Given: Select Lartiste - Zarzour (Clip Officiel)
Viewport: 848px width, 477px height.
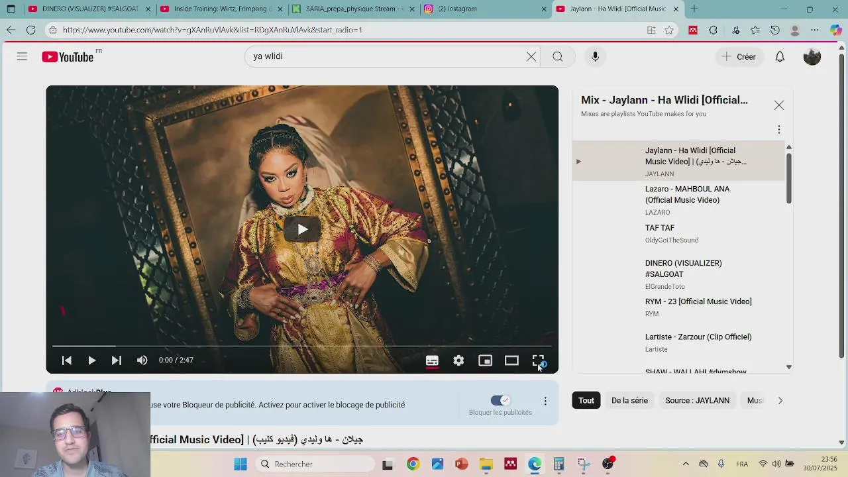Looking at the screenshot, I should click(678, 343).
